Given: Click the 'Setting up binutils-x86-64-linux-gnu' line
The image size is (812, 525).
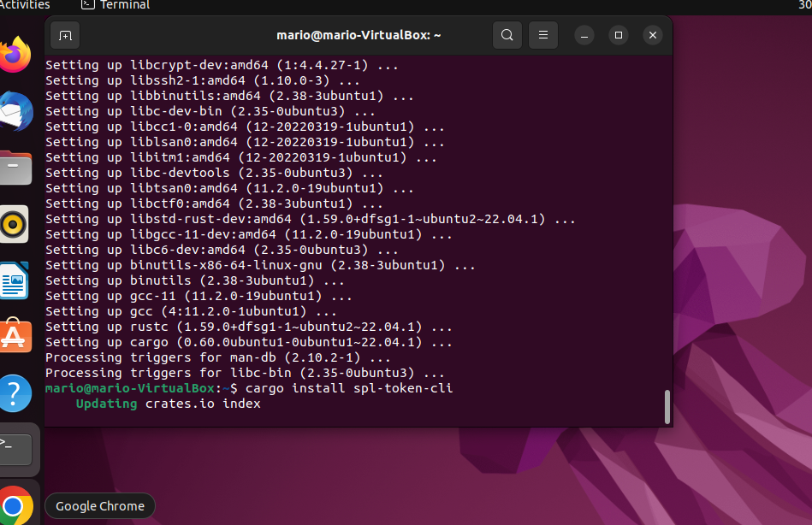Looking at the screenshot, I should (260, 265).
